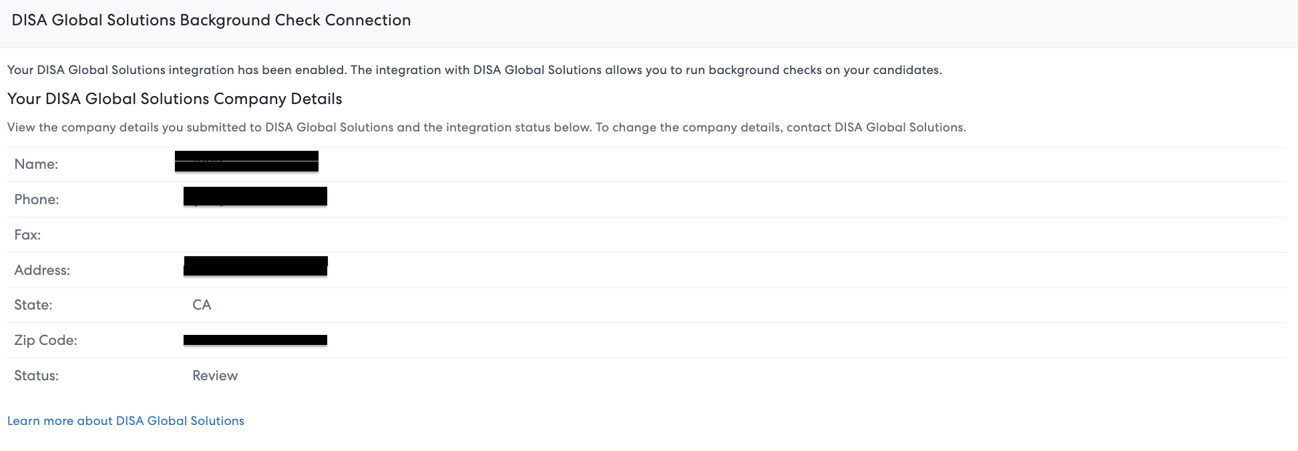This screenshot has height=451, width=1298.
Task: Select the page title DISA Global Solutions Background Check Connection
Action: [211, 21]
